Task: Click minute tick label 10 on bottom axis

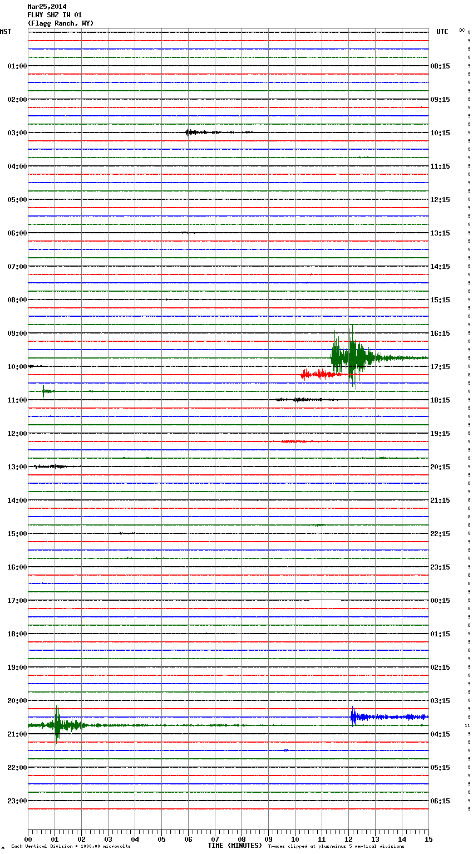Action: pos(295,839)
